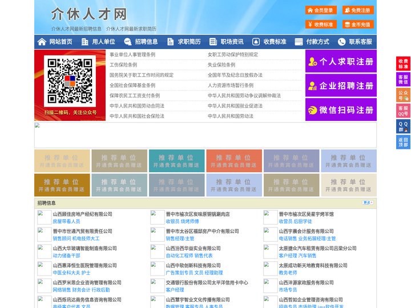Image resolution: width=411 pixels, height=308 pixels.
Task: Open the purple 客服微信 side float icon
Action: [x=403, y=79]
